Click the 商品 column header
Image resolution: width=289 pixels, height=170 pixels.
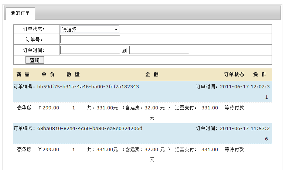(23, 75)
